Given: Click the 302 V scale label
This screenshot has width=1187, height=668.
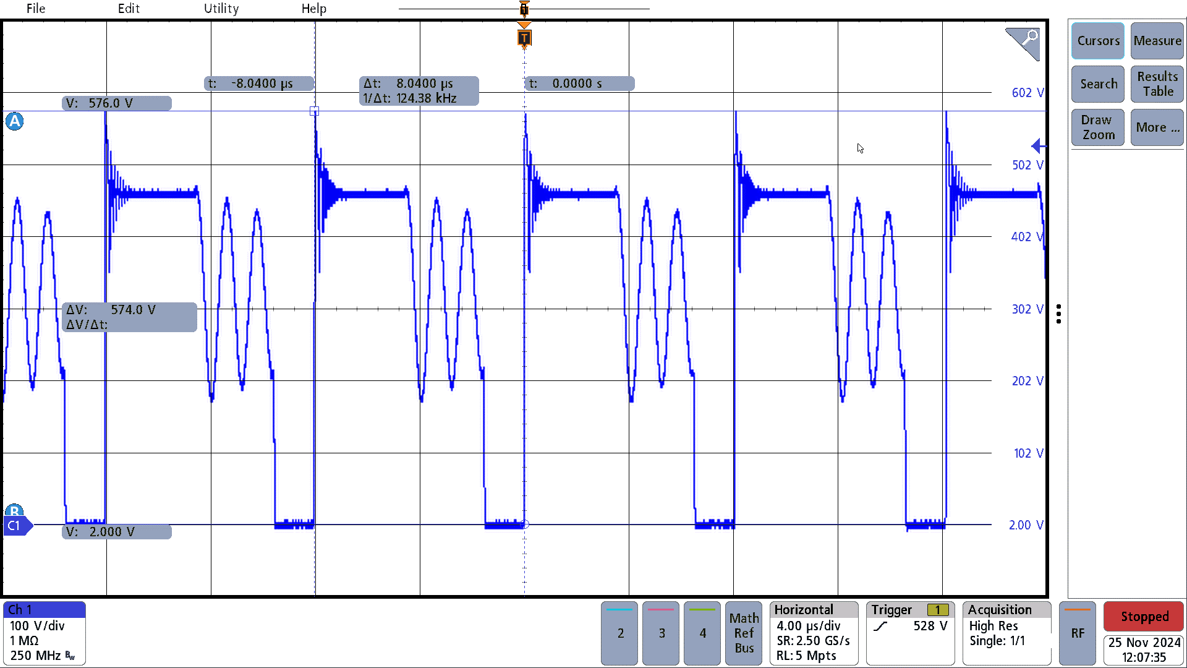Looking at the screenshot, I should [1027, 309].
